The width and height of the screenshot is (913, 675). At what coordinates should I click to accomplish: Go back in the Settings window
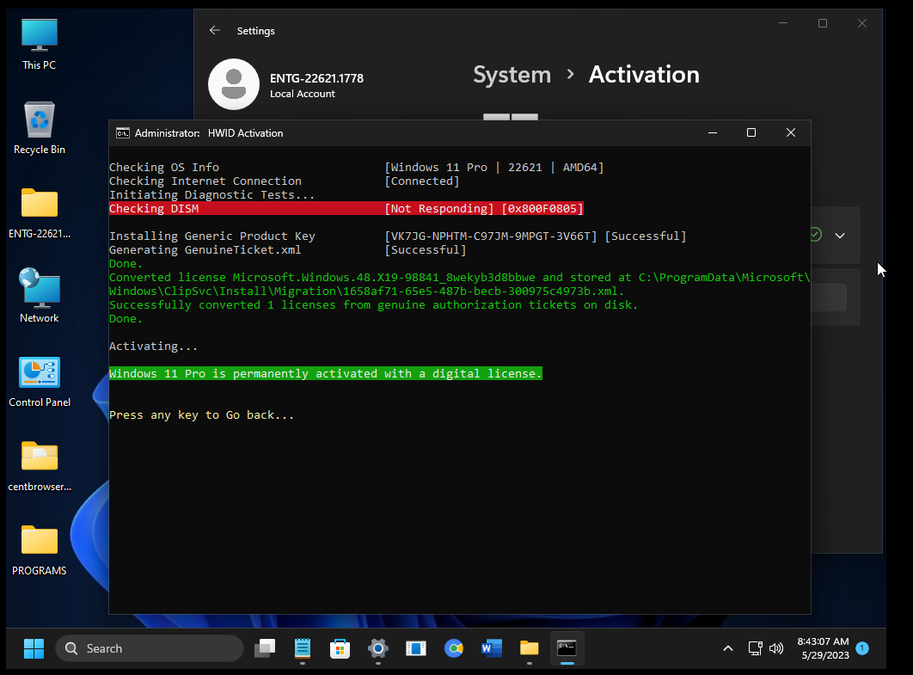215,30
